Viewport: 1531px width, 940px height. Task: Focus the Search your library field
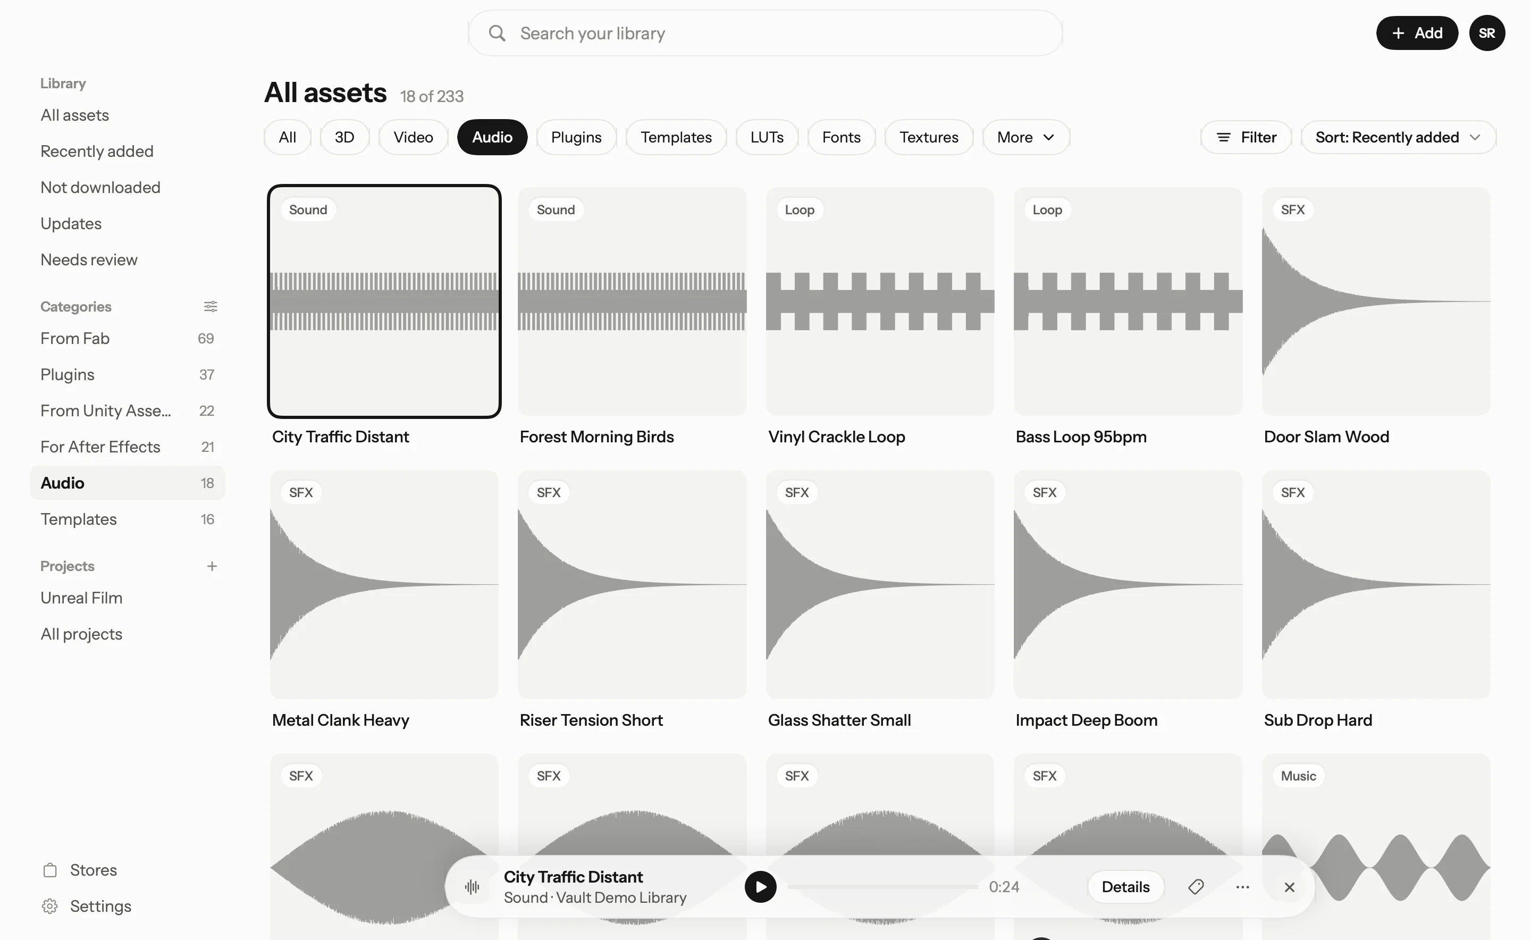click(764, 33)
